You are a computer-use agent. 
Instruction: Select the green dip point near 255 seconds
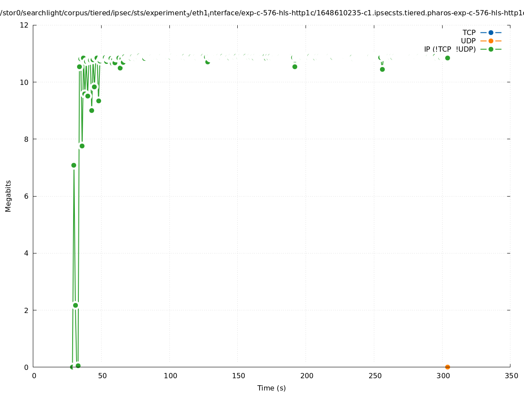point(382,69)
